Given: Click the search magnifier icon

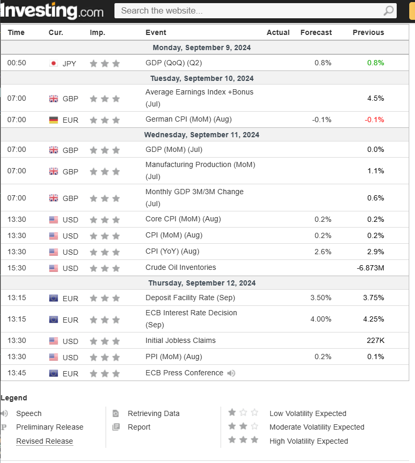Looking at the screenshot, I should 388,10.
